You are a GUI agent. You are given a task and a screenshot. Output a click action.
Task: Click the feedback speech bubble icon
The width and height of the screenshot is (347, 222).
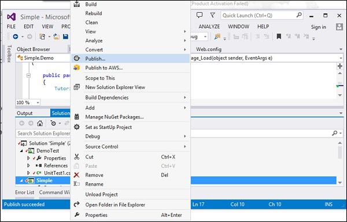[200, 15]
